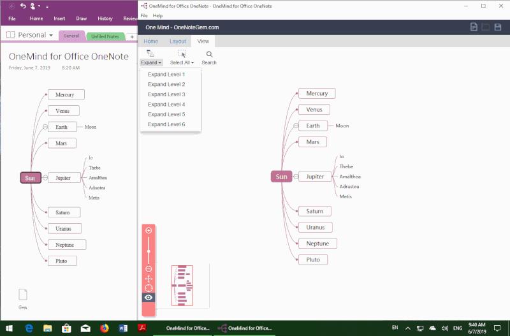Click the touch mode icon in OneNote
Screen dimensions: 510x336
coord(33,6)
